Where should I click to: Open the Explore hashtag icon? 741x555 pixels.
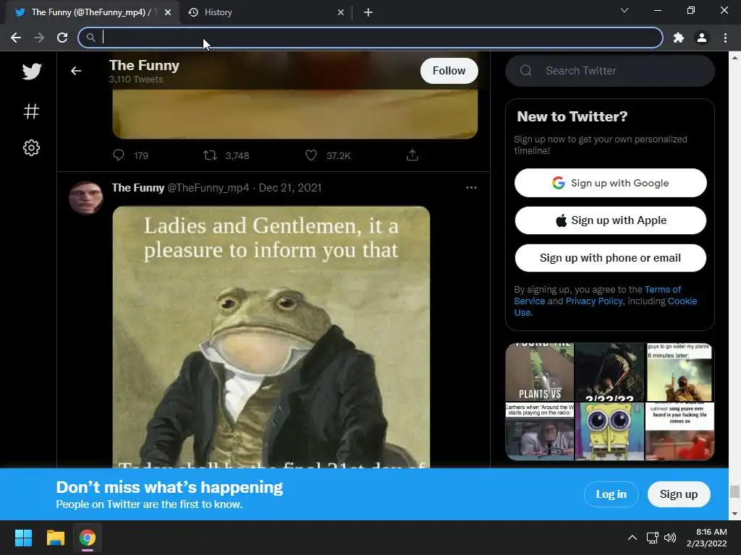tap(32, 111)
